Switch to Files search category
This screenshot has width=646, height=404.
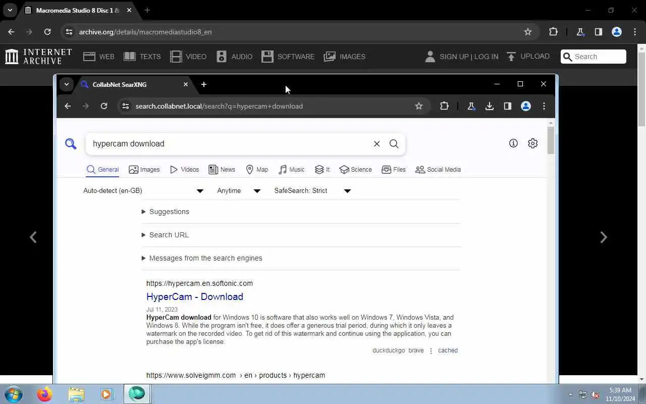[x=394, y=170]
